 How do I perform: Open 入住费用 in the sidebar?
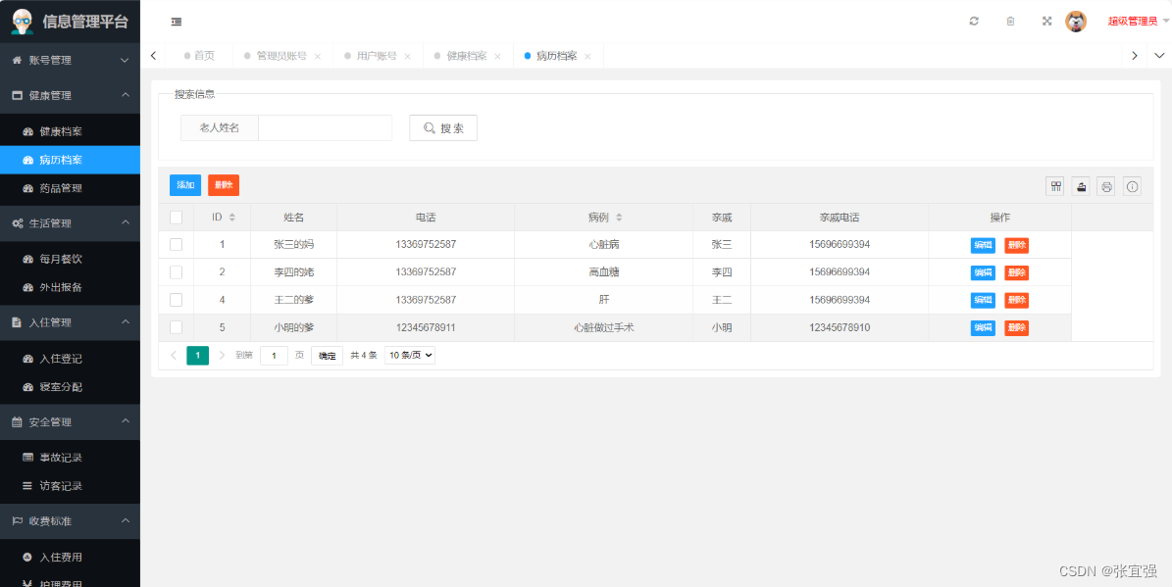tap(71, 558)
